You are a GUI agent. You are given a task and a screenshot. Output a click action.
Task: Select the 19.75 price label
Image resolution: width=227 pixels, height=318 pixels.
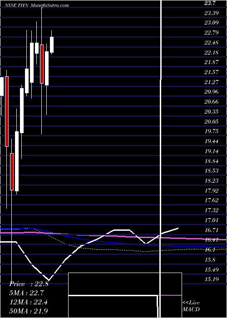212,131
